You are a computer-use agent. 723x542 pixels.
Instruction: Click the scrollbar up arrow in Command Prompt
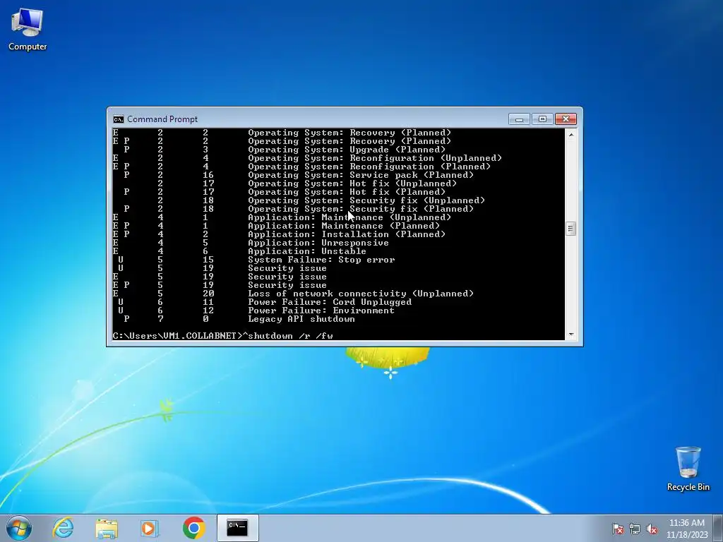570,135
